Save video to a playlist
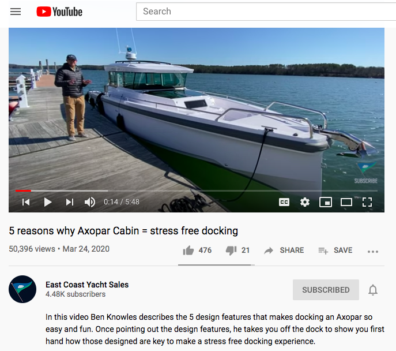The width and height of the screenshot is (396, 351). click(335, 251)
